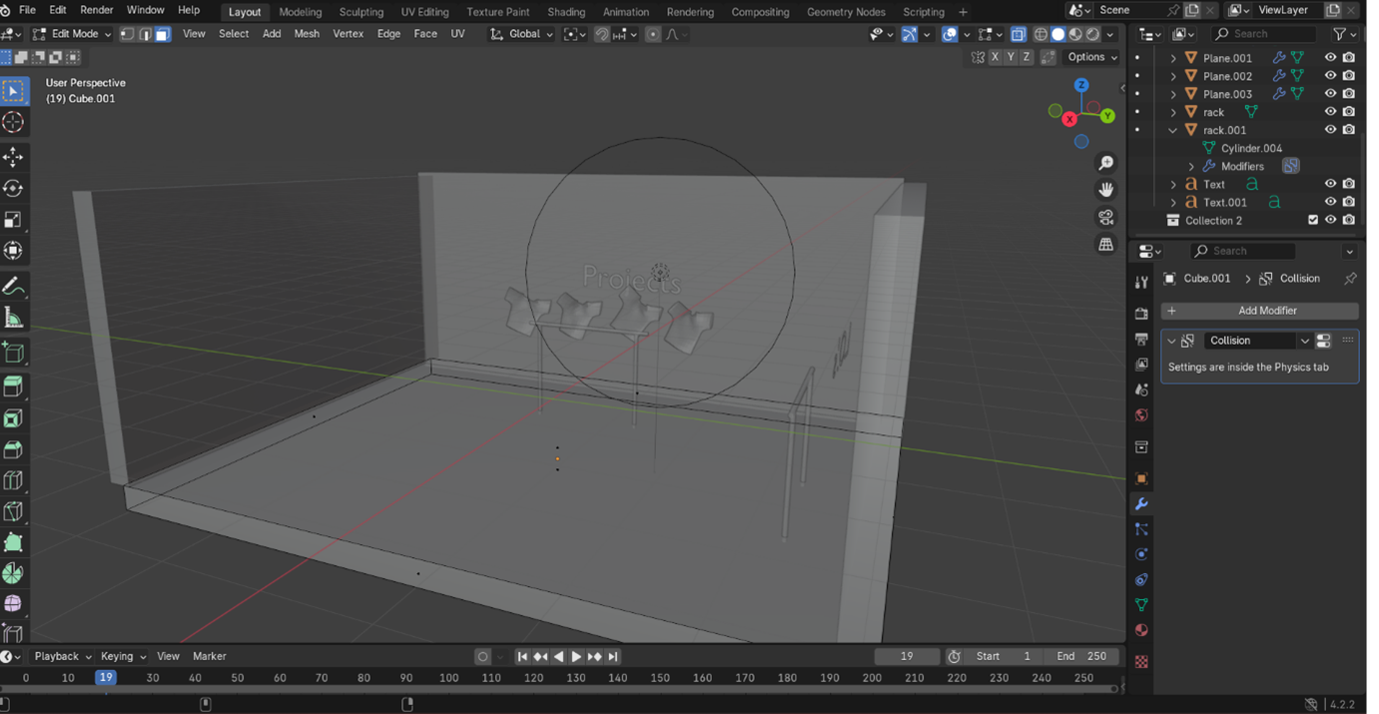Toggle camera view in the viewport
Viewport: 1379px width, 714px height.
[x=1105, y=218]
